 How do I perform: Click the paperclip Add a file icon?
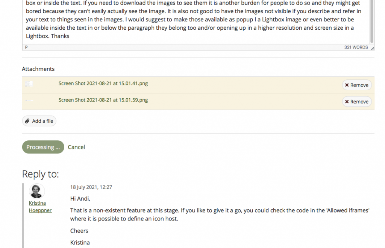(27, 121)
